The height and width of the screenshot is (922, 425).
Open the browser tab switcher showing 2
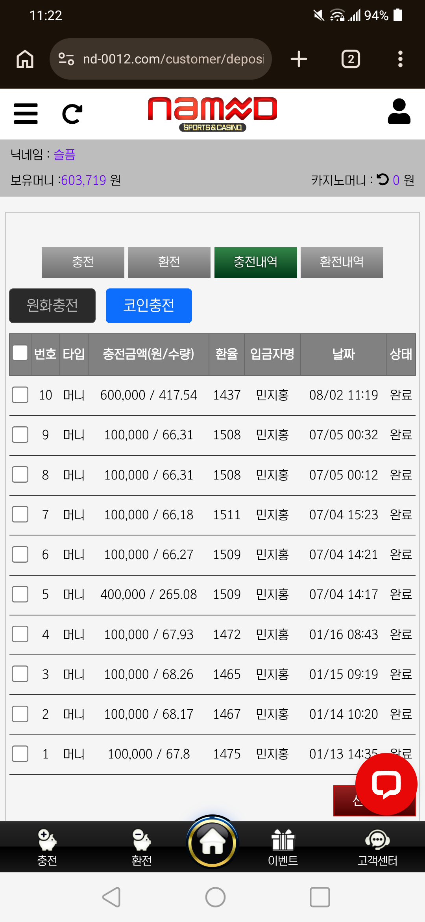pos(351,59)
